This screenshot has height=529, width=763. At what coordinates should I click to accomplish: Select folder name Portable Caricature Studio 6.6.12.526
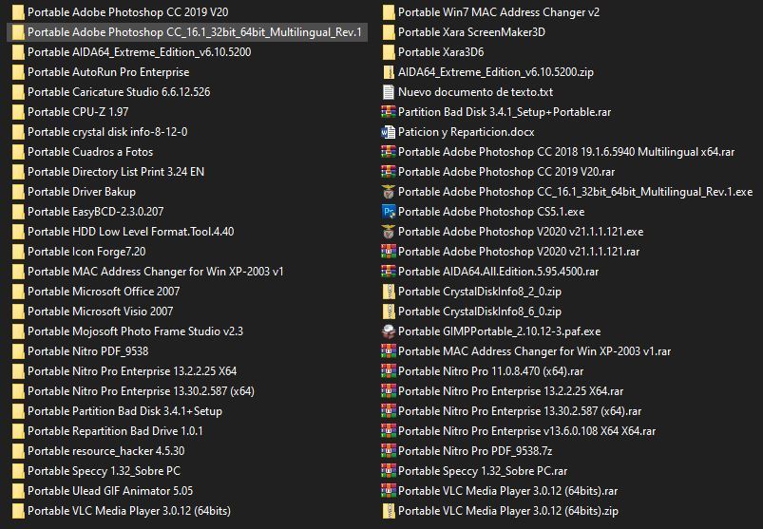coord(119,92)
